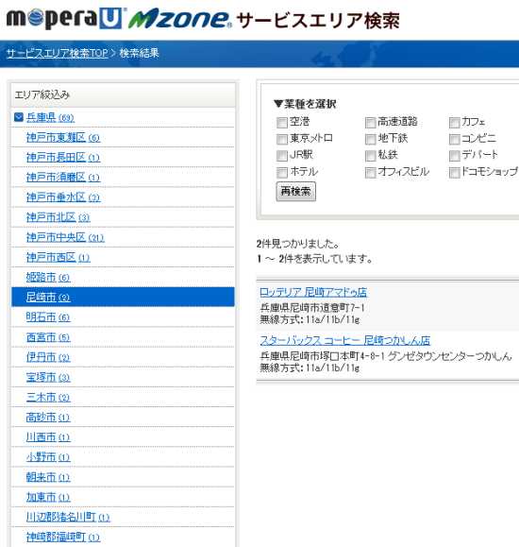
Task: Choose 神戸市中央区 (31) area
Action: tap(65, 237)
